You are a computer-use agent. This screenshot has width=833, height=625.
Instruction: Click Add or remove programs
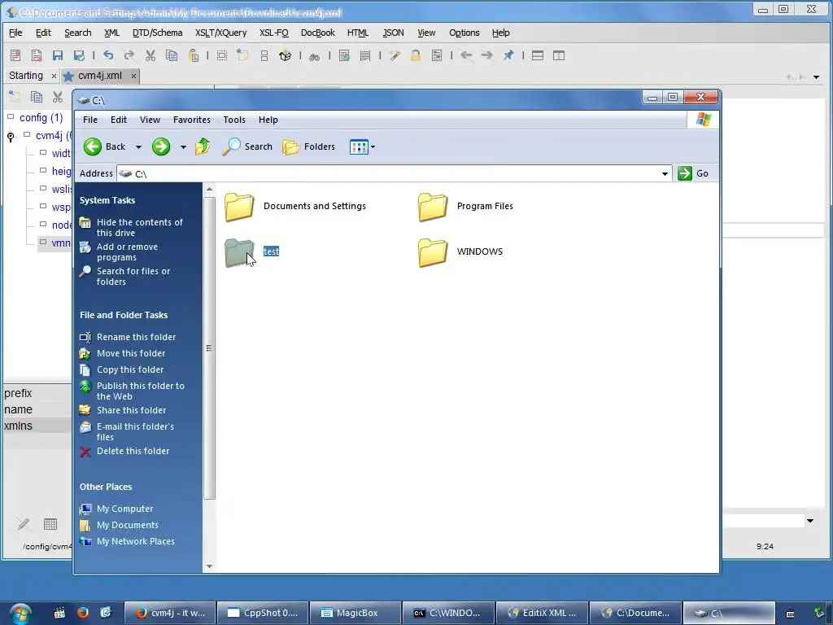tap(127, 252)
